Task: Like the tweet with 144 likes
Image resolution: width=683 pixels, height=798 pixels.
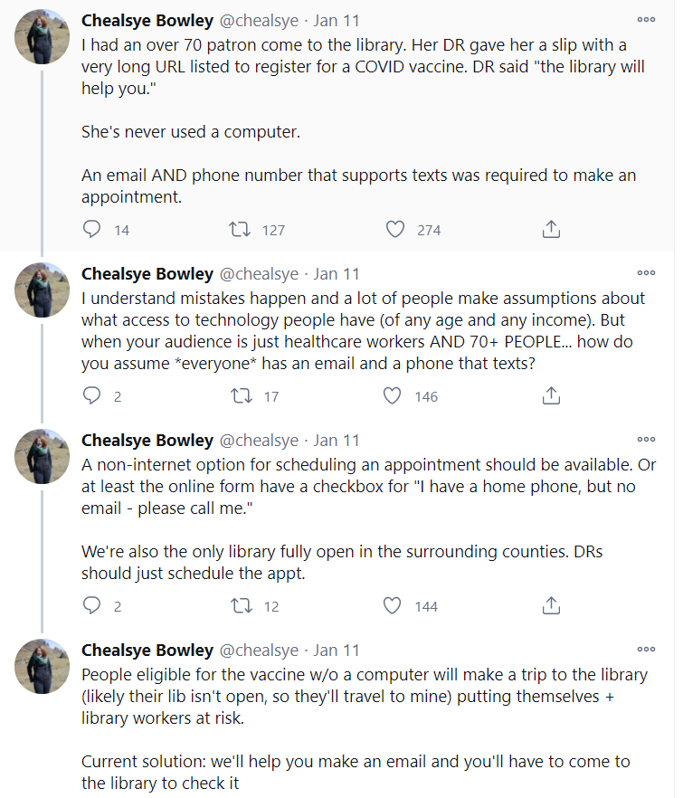Action: pos(392,606)
